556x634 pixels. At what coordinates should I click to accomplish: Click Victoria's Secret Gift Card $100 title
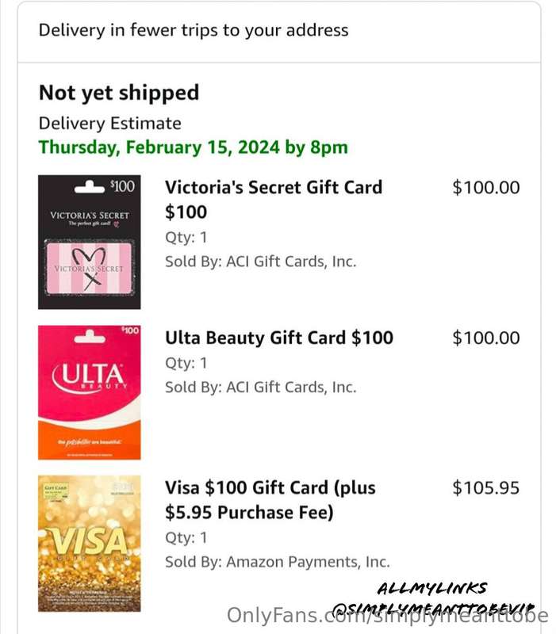(274, 200)
